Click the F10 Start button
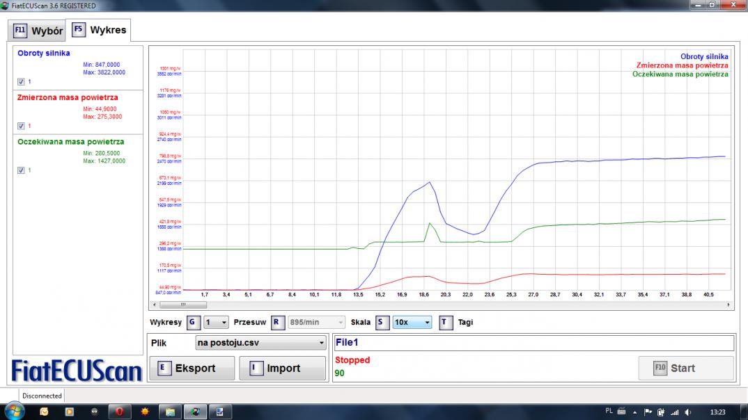The height and width of the screenshot is (420, 748). (685, 368)
